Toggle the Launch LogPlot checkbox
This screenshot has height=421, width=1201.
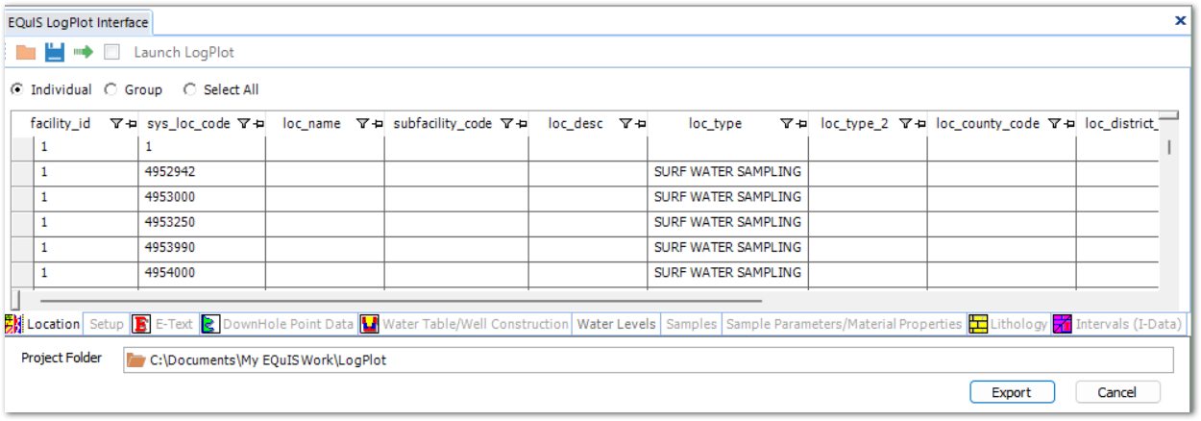pos(112,53)
